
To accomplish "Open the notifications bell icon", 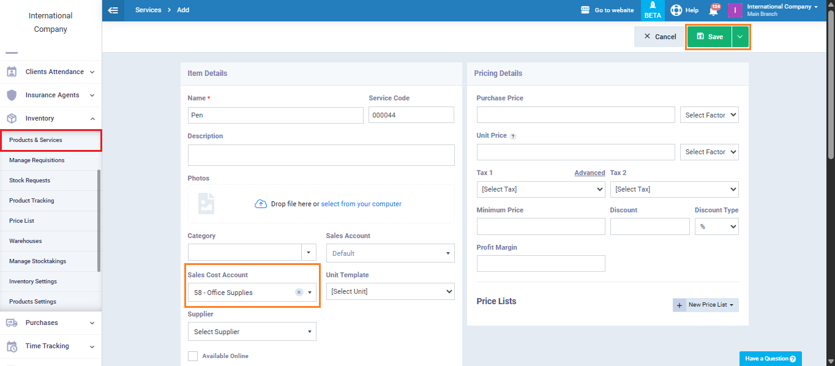I will point(713,10).
